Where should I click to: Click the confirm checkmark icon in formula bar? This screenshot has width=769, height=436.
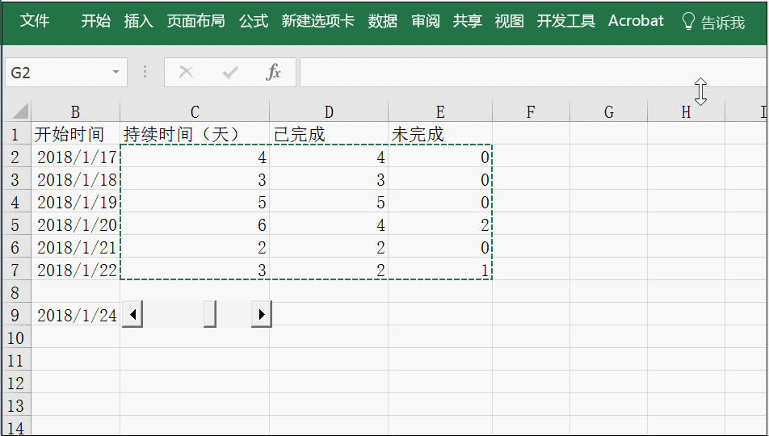(229, 73)
